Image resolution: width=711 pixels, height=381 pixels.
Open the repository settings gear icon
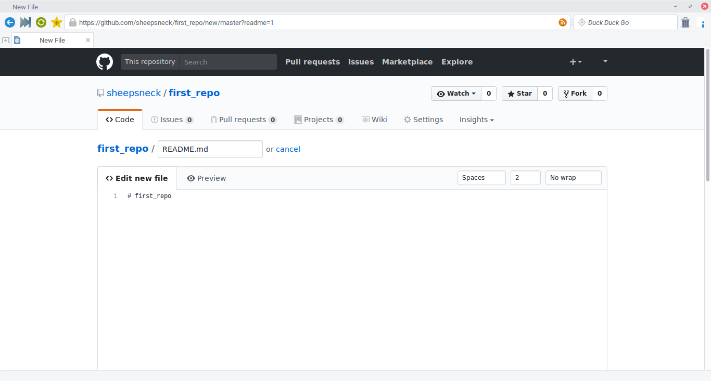pyautogui.click(x=407, y=119)
